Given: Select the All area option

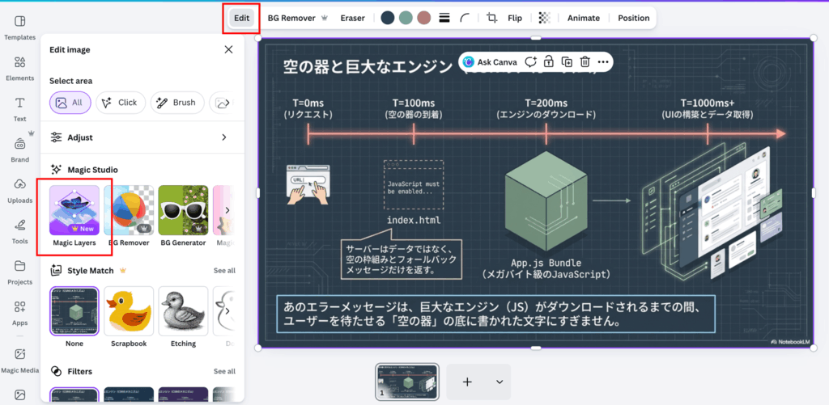Looking at the screenshot, I should pos(70,103).
